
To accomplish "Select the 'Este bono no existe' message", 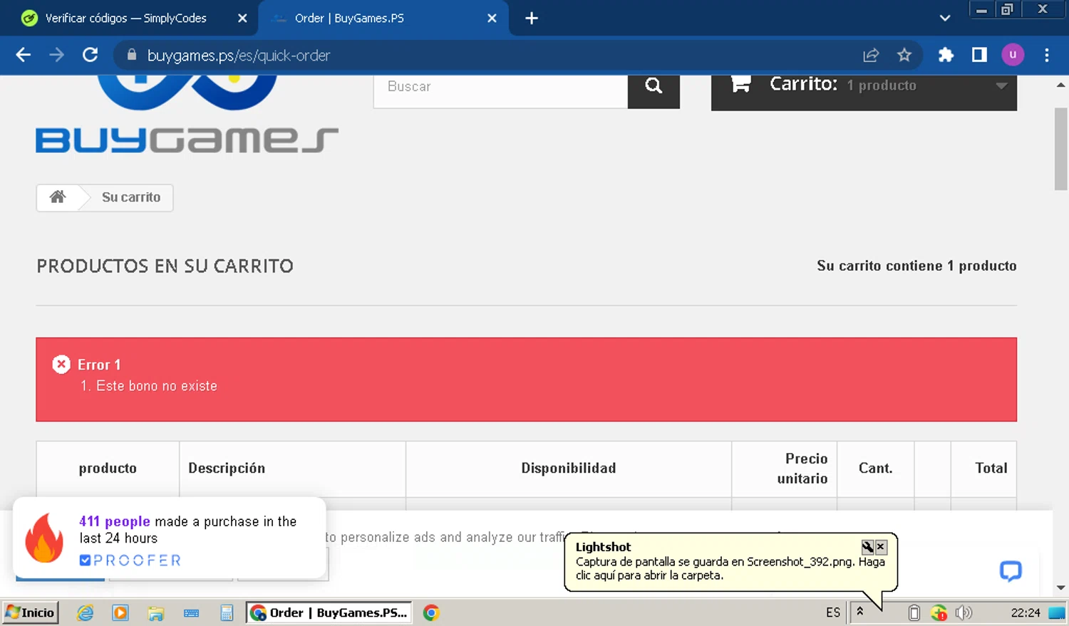I will pos(157,386).
